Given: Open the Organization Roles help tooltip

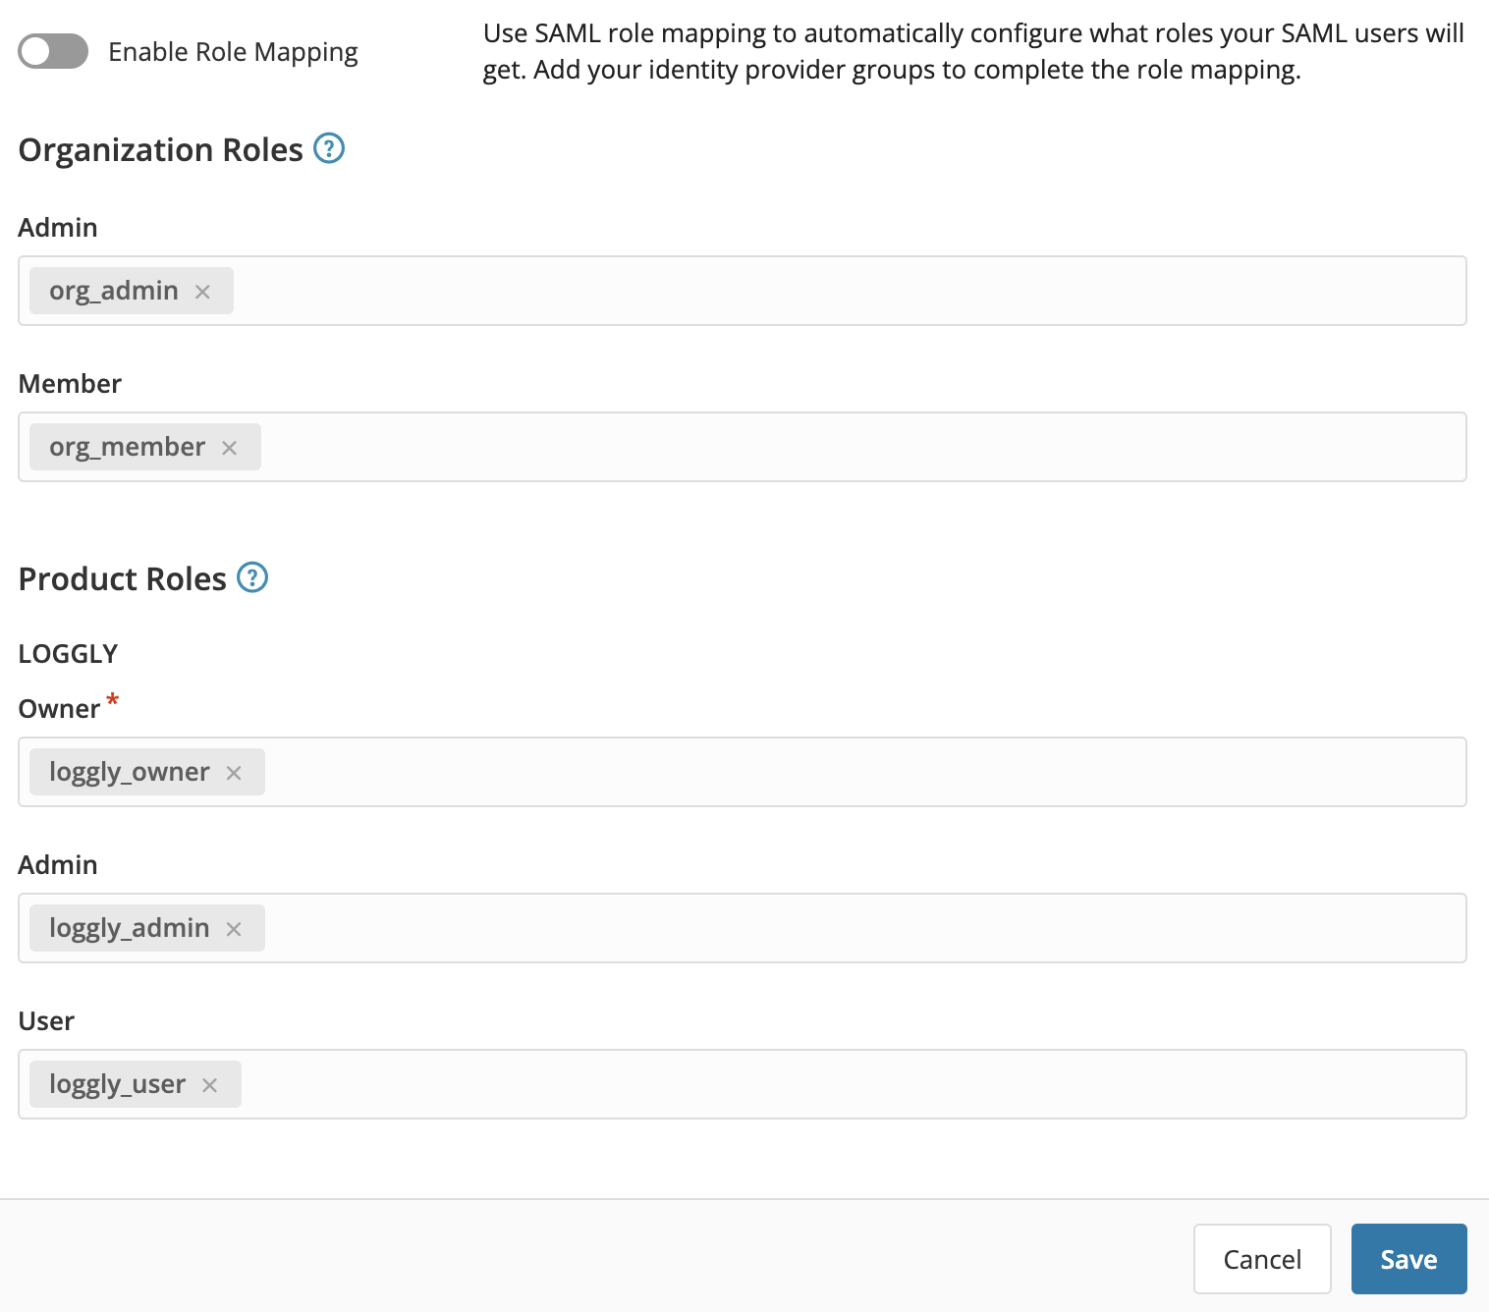Looking at the screenshot, I should pos(330,148).
